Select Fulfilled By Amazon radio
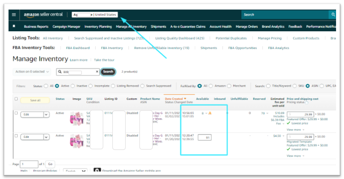This screenshot has height=179, width=344. click(211, 86)
